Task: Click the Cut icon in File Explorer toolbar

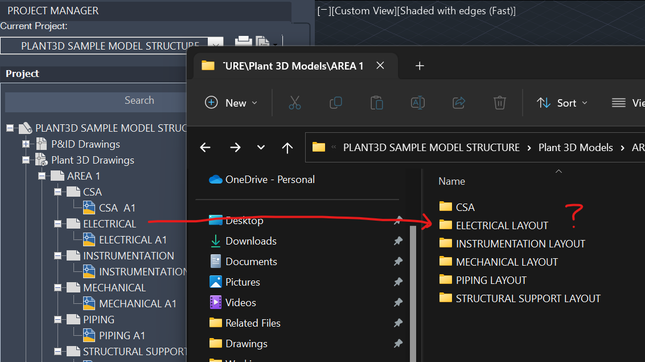Action: (294, 103)
